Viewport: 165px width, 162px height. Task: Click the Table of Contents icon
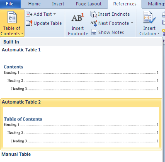[12, 17]
